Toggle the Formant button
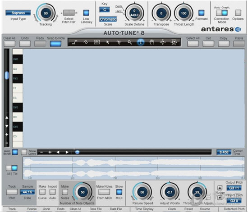 pyautogui.click(x=202, y=13)
